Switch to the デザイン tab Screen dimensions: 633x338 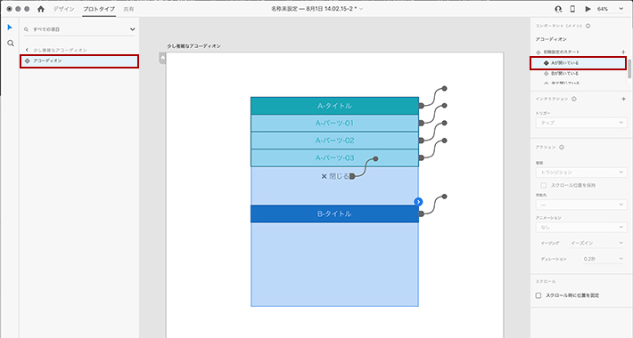click(64, 9)
